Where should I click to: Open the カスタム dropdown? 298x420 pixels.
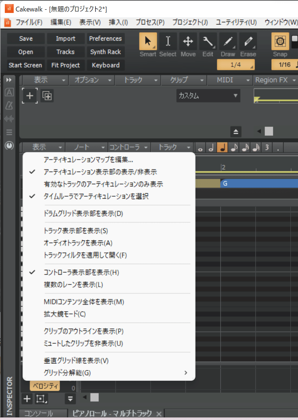[x=208, y=96]
